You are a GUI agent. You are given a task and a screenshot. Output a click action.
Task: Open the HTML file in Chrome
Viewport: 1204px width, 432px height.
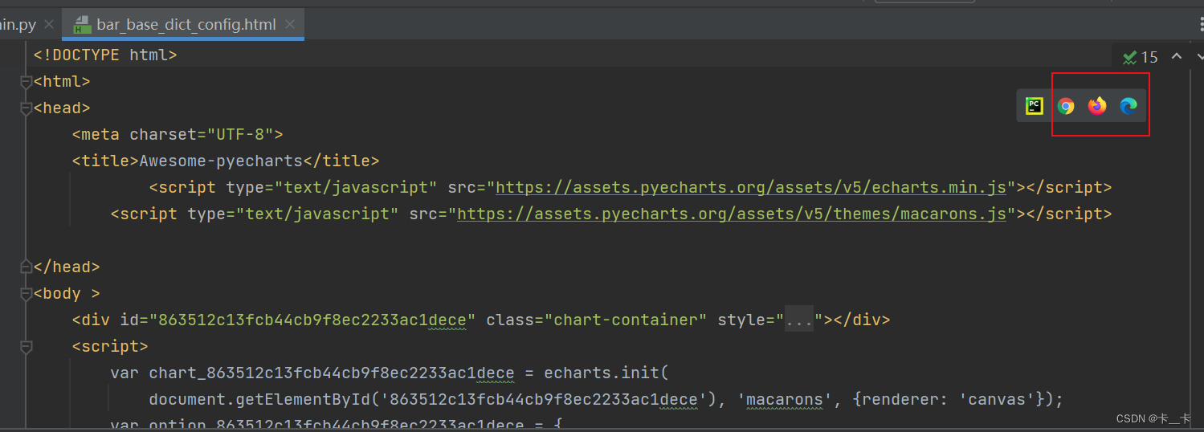1066,106
